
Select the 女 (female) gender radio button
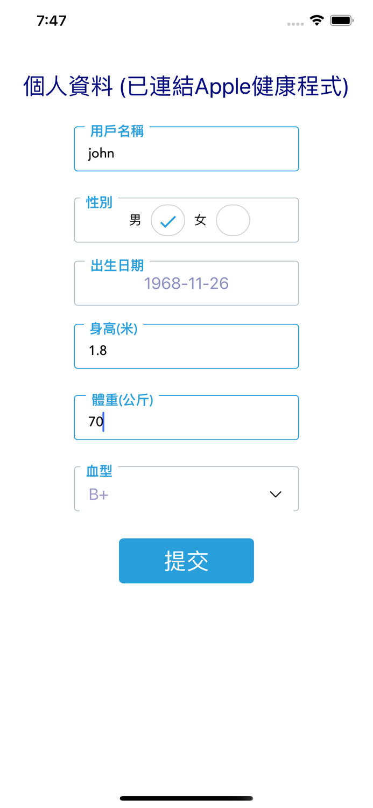(x=233, y=220)
